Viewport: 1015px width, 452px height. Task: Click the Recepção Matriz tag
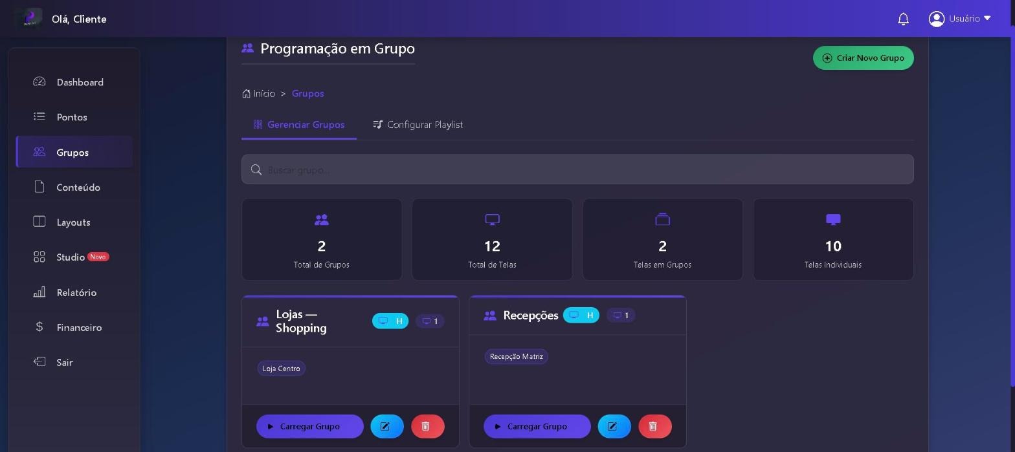pos(517,356)
